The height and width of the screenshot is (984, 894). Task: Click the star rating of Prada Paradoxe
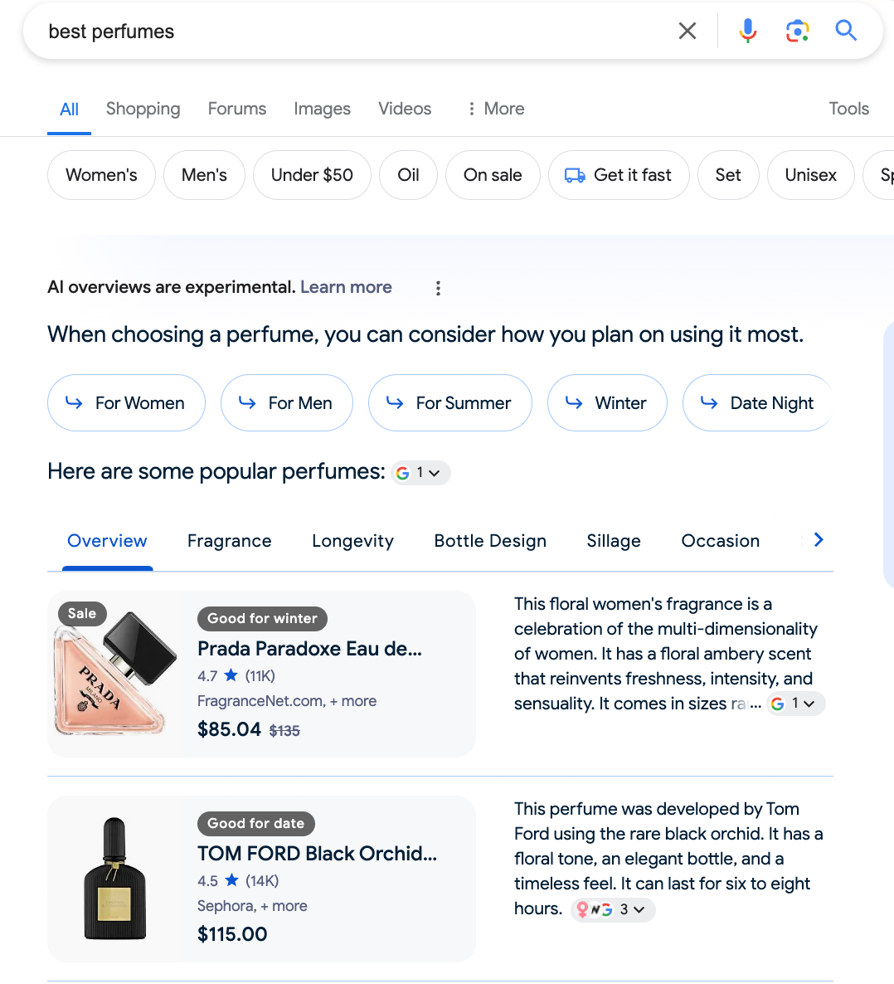pyautogui.click(x=231, y=675)
